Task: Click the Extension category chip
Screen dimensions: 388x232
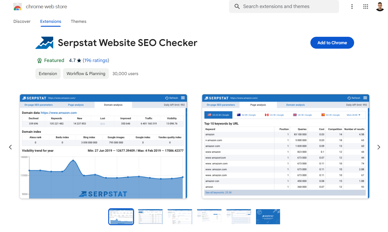Action: coord(48,74)
